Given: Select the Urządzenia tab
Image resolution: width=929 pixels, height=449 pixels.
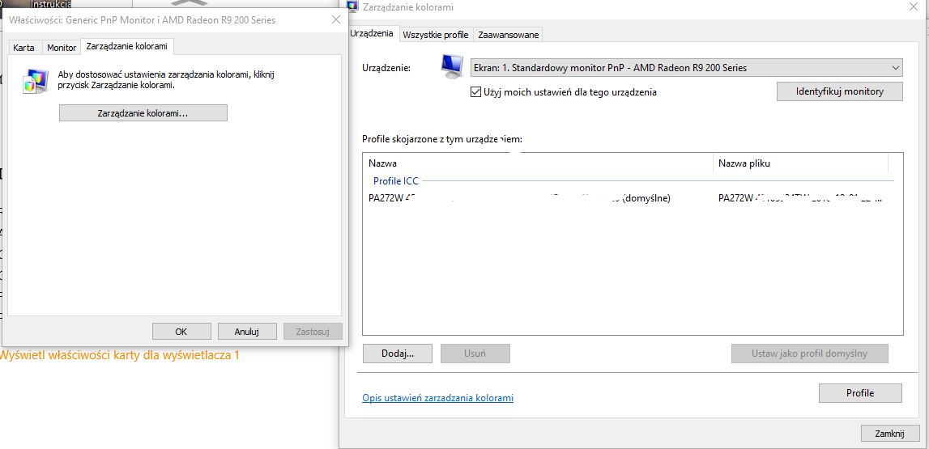Looking at the screenshot, I should coord(372,34).
